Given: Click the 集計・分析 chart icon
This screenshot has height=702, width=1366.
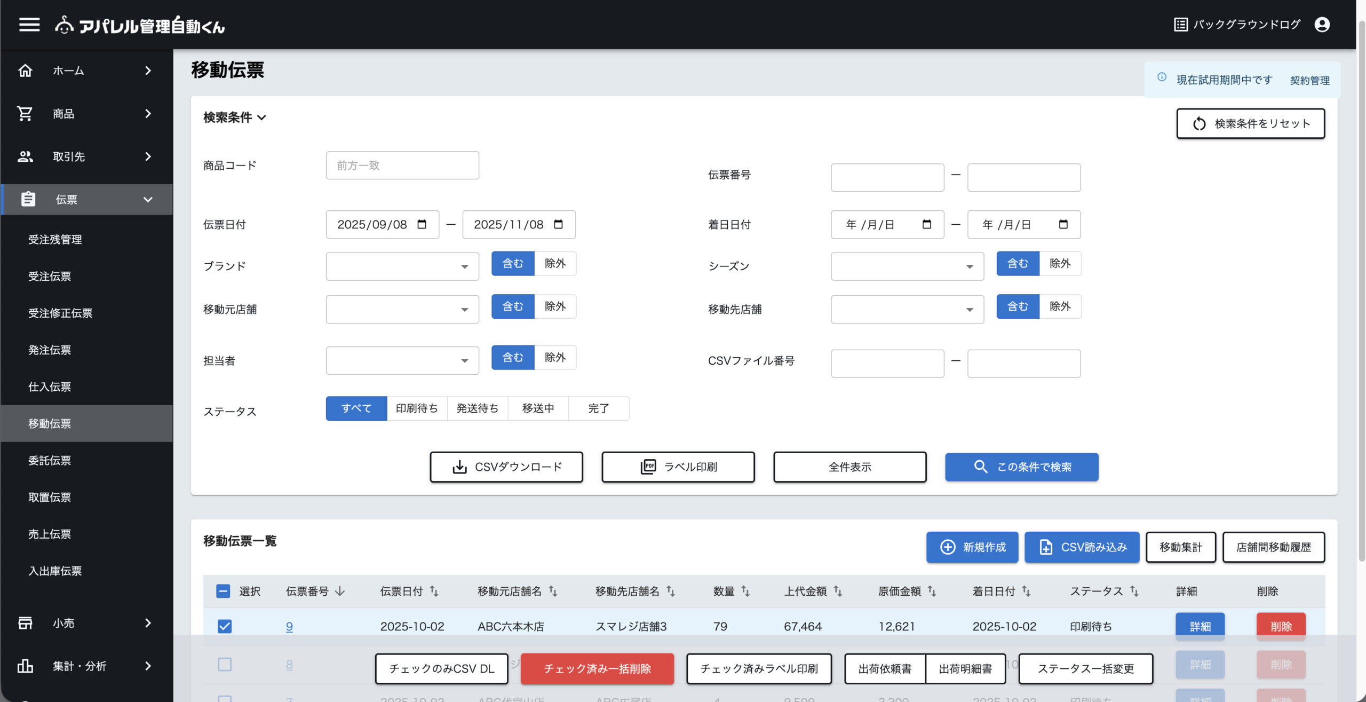Looking at the screenshot, I should pos(25,666).
